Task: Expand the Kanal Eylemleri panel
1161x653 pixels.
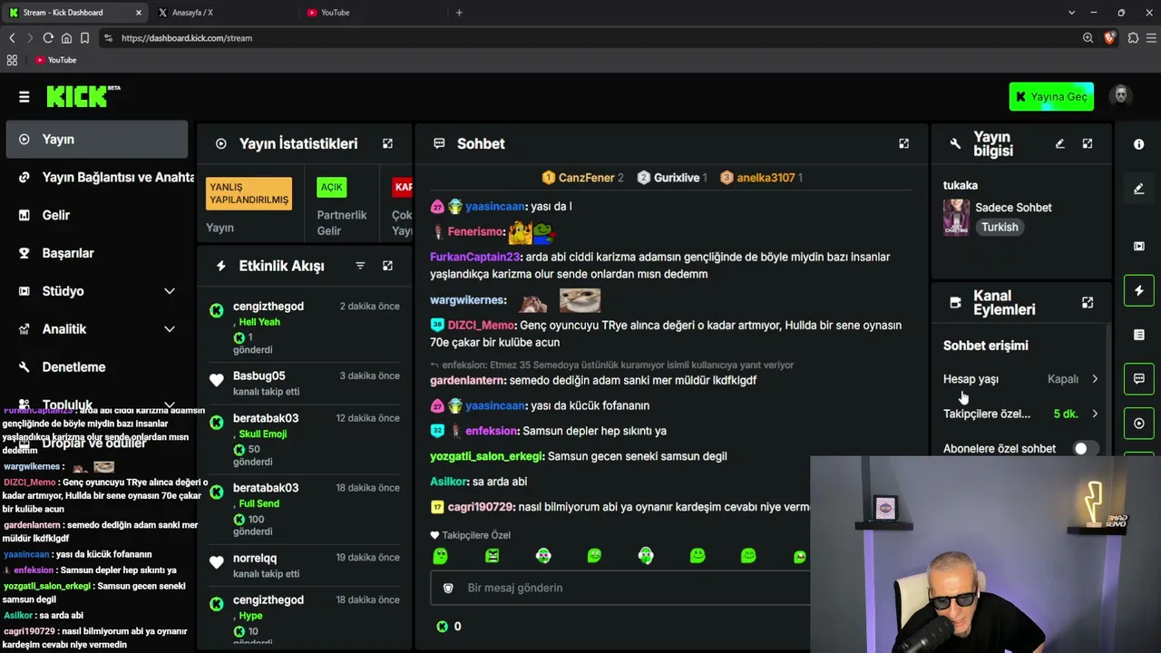Action: 1088,302
